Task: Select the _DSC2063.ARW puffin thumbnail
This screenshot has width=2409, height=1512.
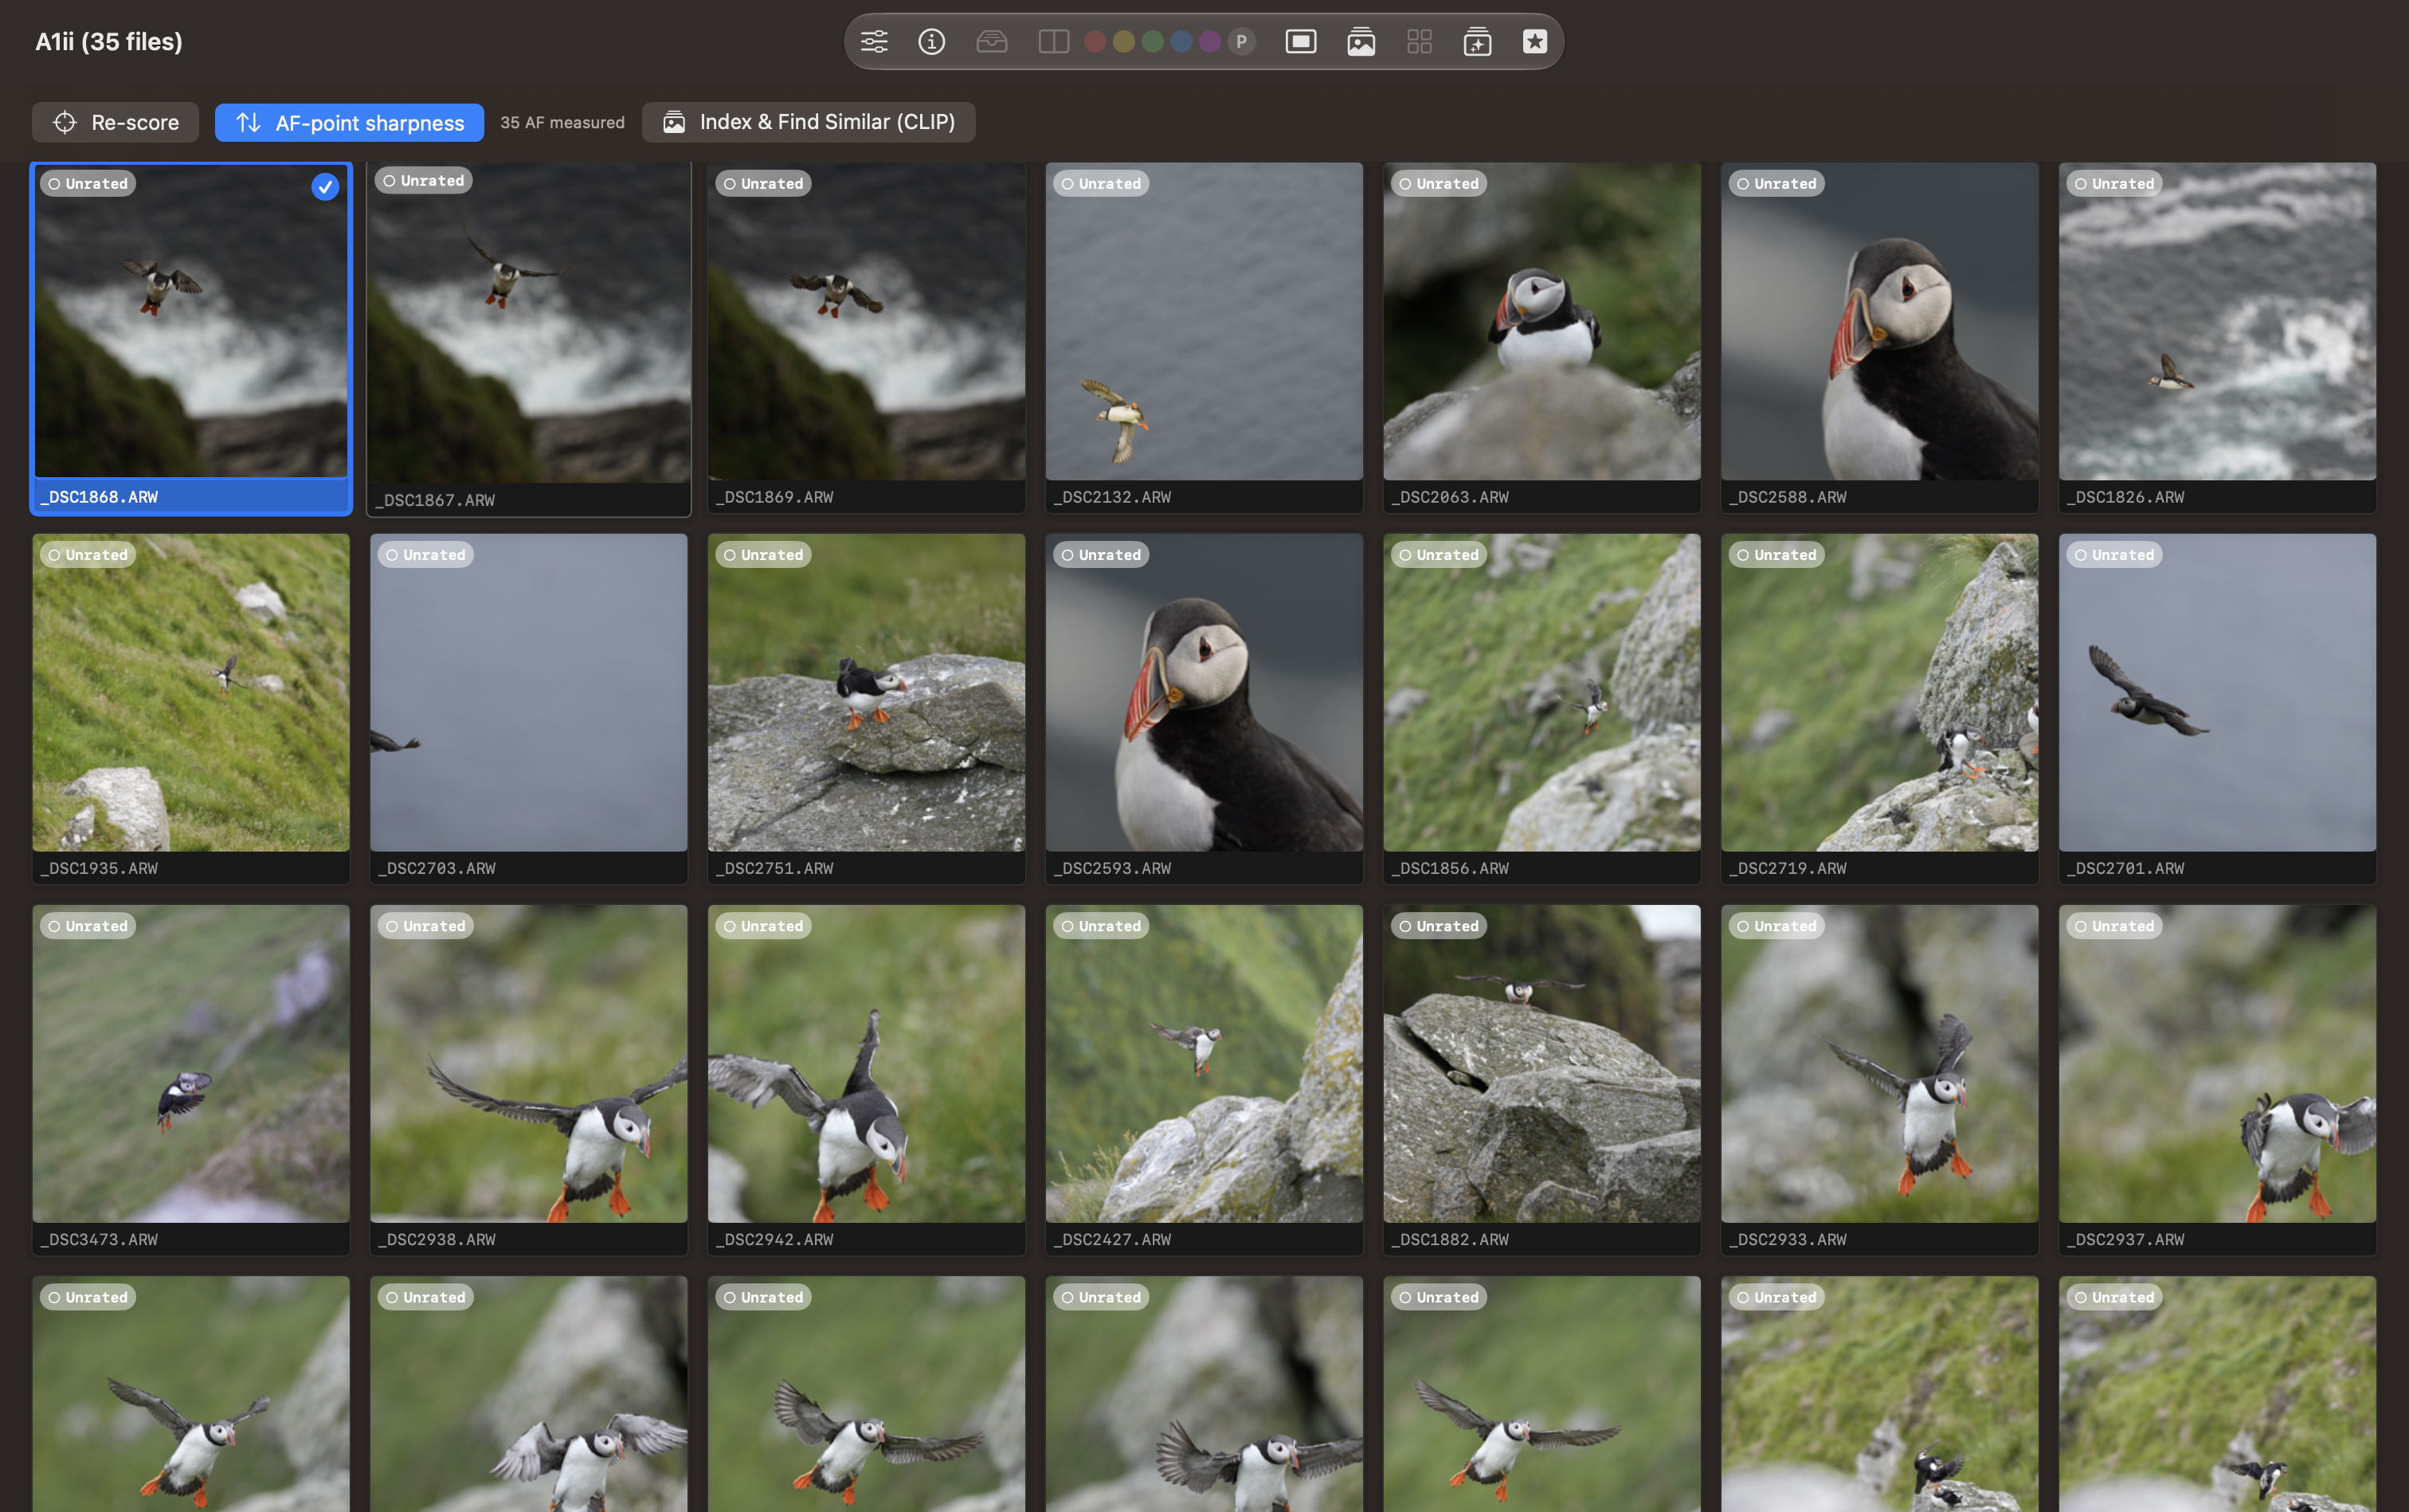Action: [1542, 322]
